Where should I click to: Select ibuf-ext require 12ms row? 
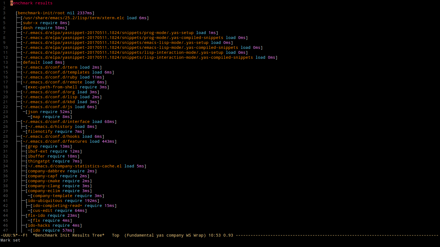point(54,151)
